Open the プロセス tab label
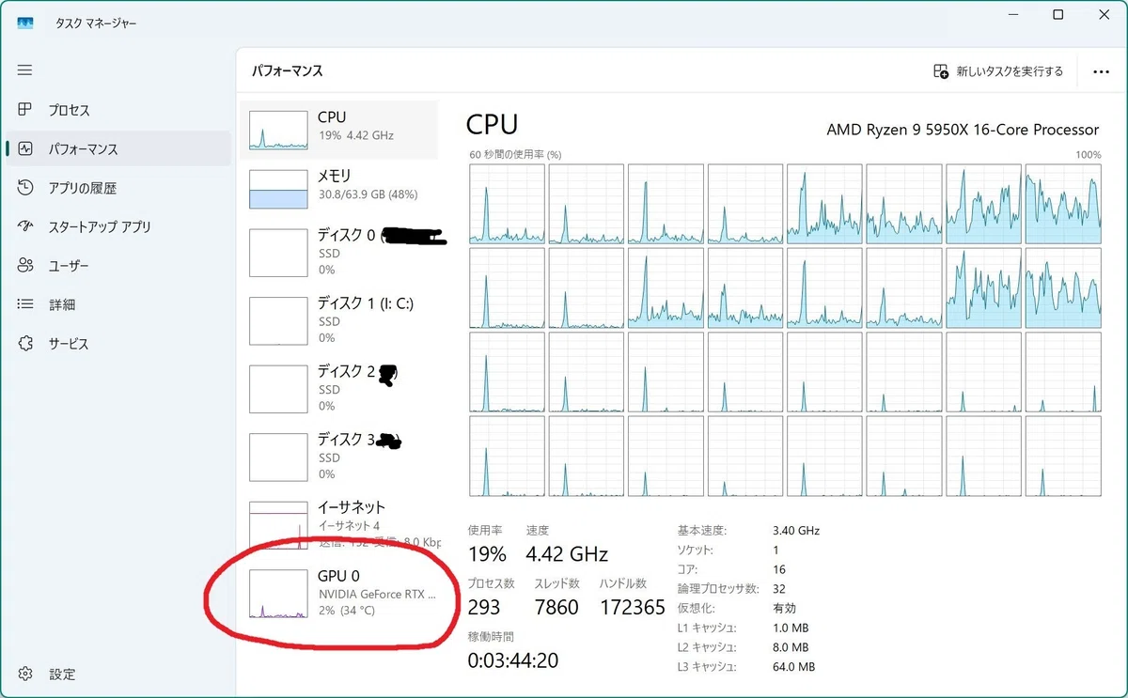Image resolution: width=1128 pixels, height=698 pixels. click(x=70, y=110)
